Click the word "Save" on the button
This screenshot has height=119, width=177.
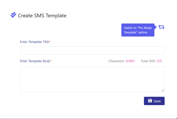tap(157, 101)
